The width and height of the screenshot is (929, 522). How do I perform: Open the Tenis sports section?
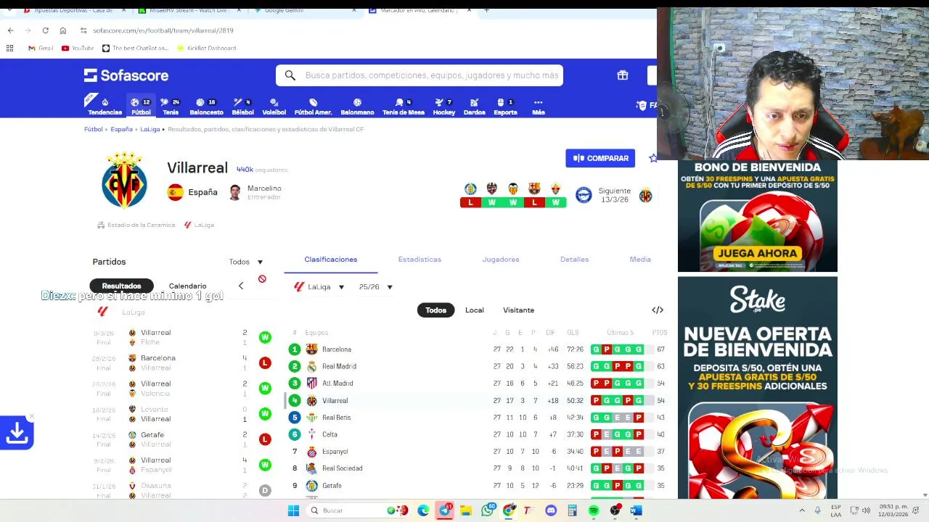pos(171,107)
